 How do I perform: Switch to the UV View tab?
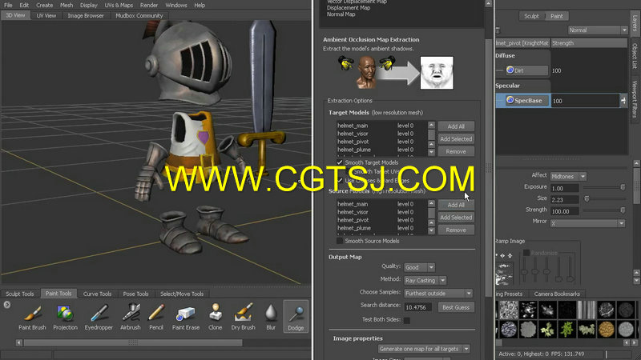coord(46,15)
